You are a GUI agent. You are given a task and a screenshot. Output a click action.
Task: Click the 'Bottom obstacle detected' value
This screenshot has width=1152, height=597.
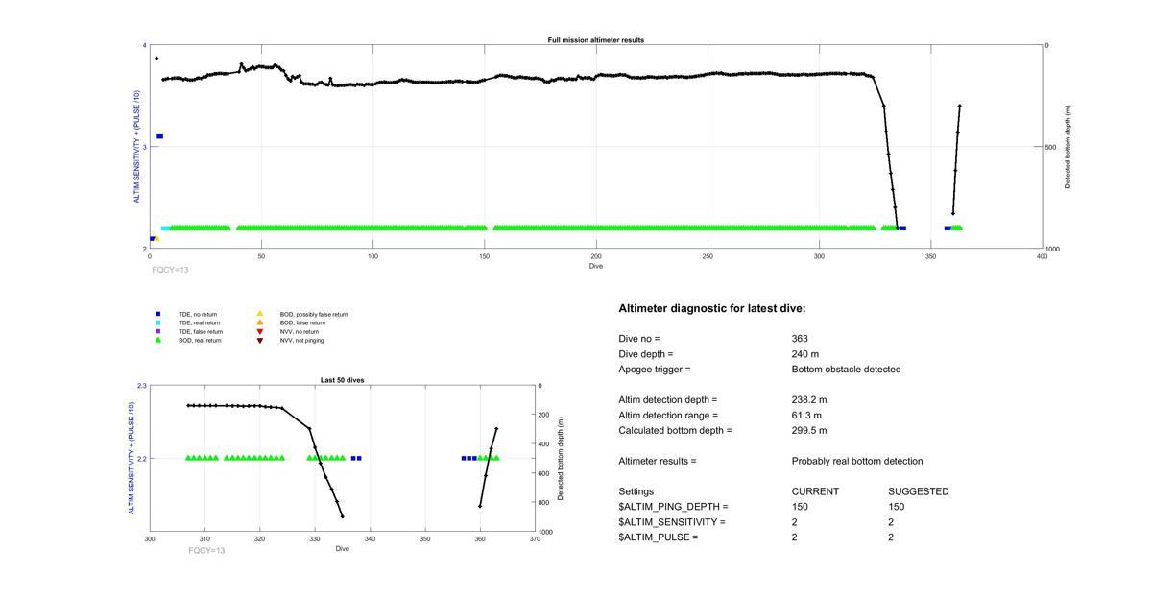(846, 370)
